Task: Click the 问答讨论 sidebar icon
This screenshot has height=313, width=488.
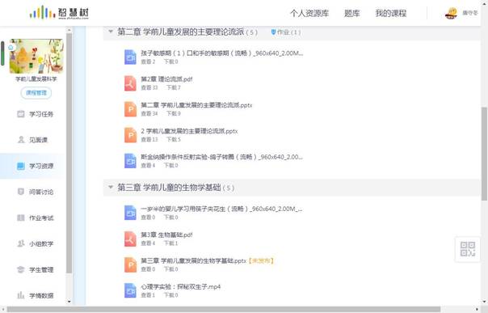Action: click(21, 192)
